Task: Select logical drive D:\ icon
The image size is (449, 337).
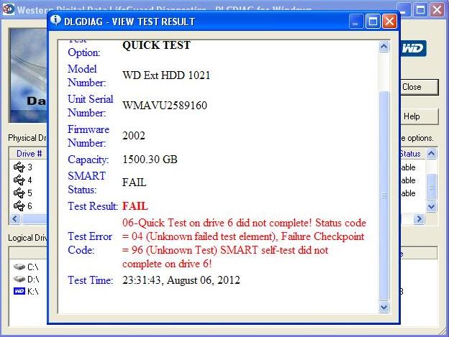Action: pyautogui.click(x=19, y=279)
